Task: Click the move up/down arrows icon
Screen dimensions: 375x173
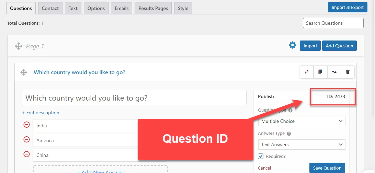Action: click(x=334, y=72)
